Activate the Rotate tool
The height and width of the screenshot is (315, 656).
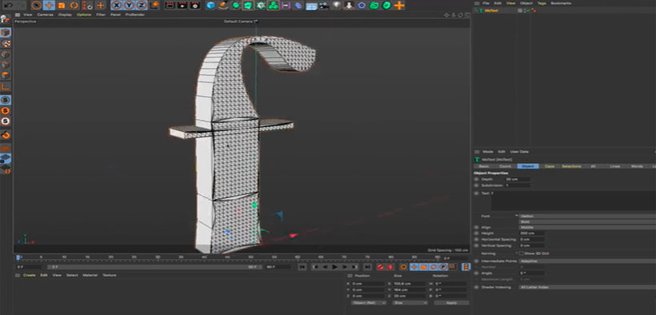click(x=74, y=6)
